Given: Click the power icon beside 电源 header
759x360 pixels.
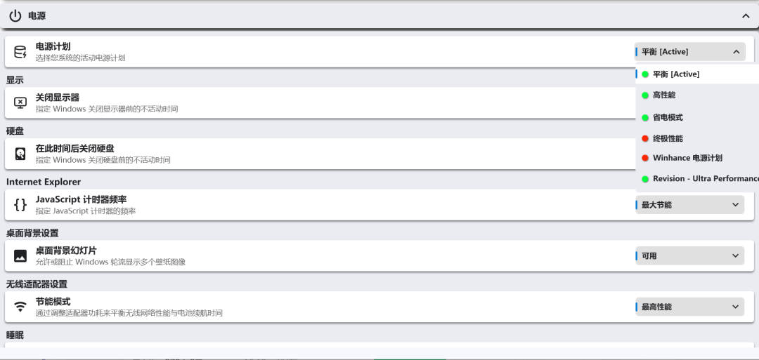Looking at the screenshot, I should pyautogui.click(x=15, y=15).
